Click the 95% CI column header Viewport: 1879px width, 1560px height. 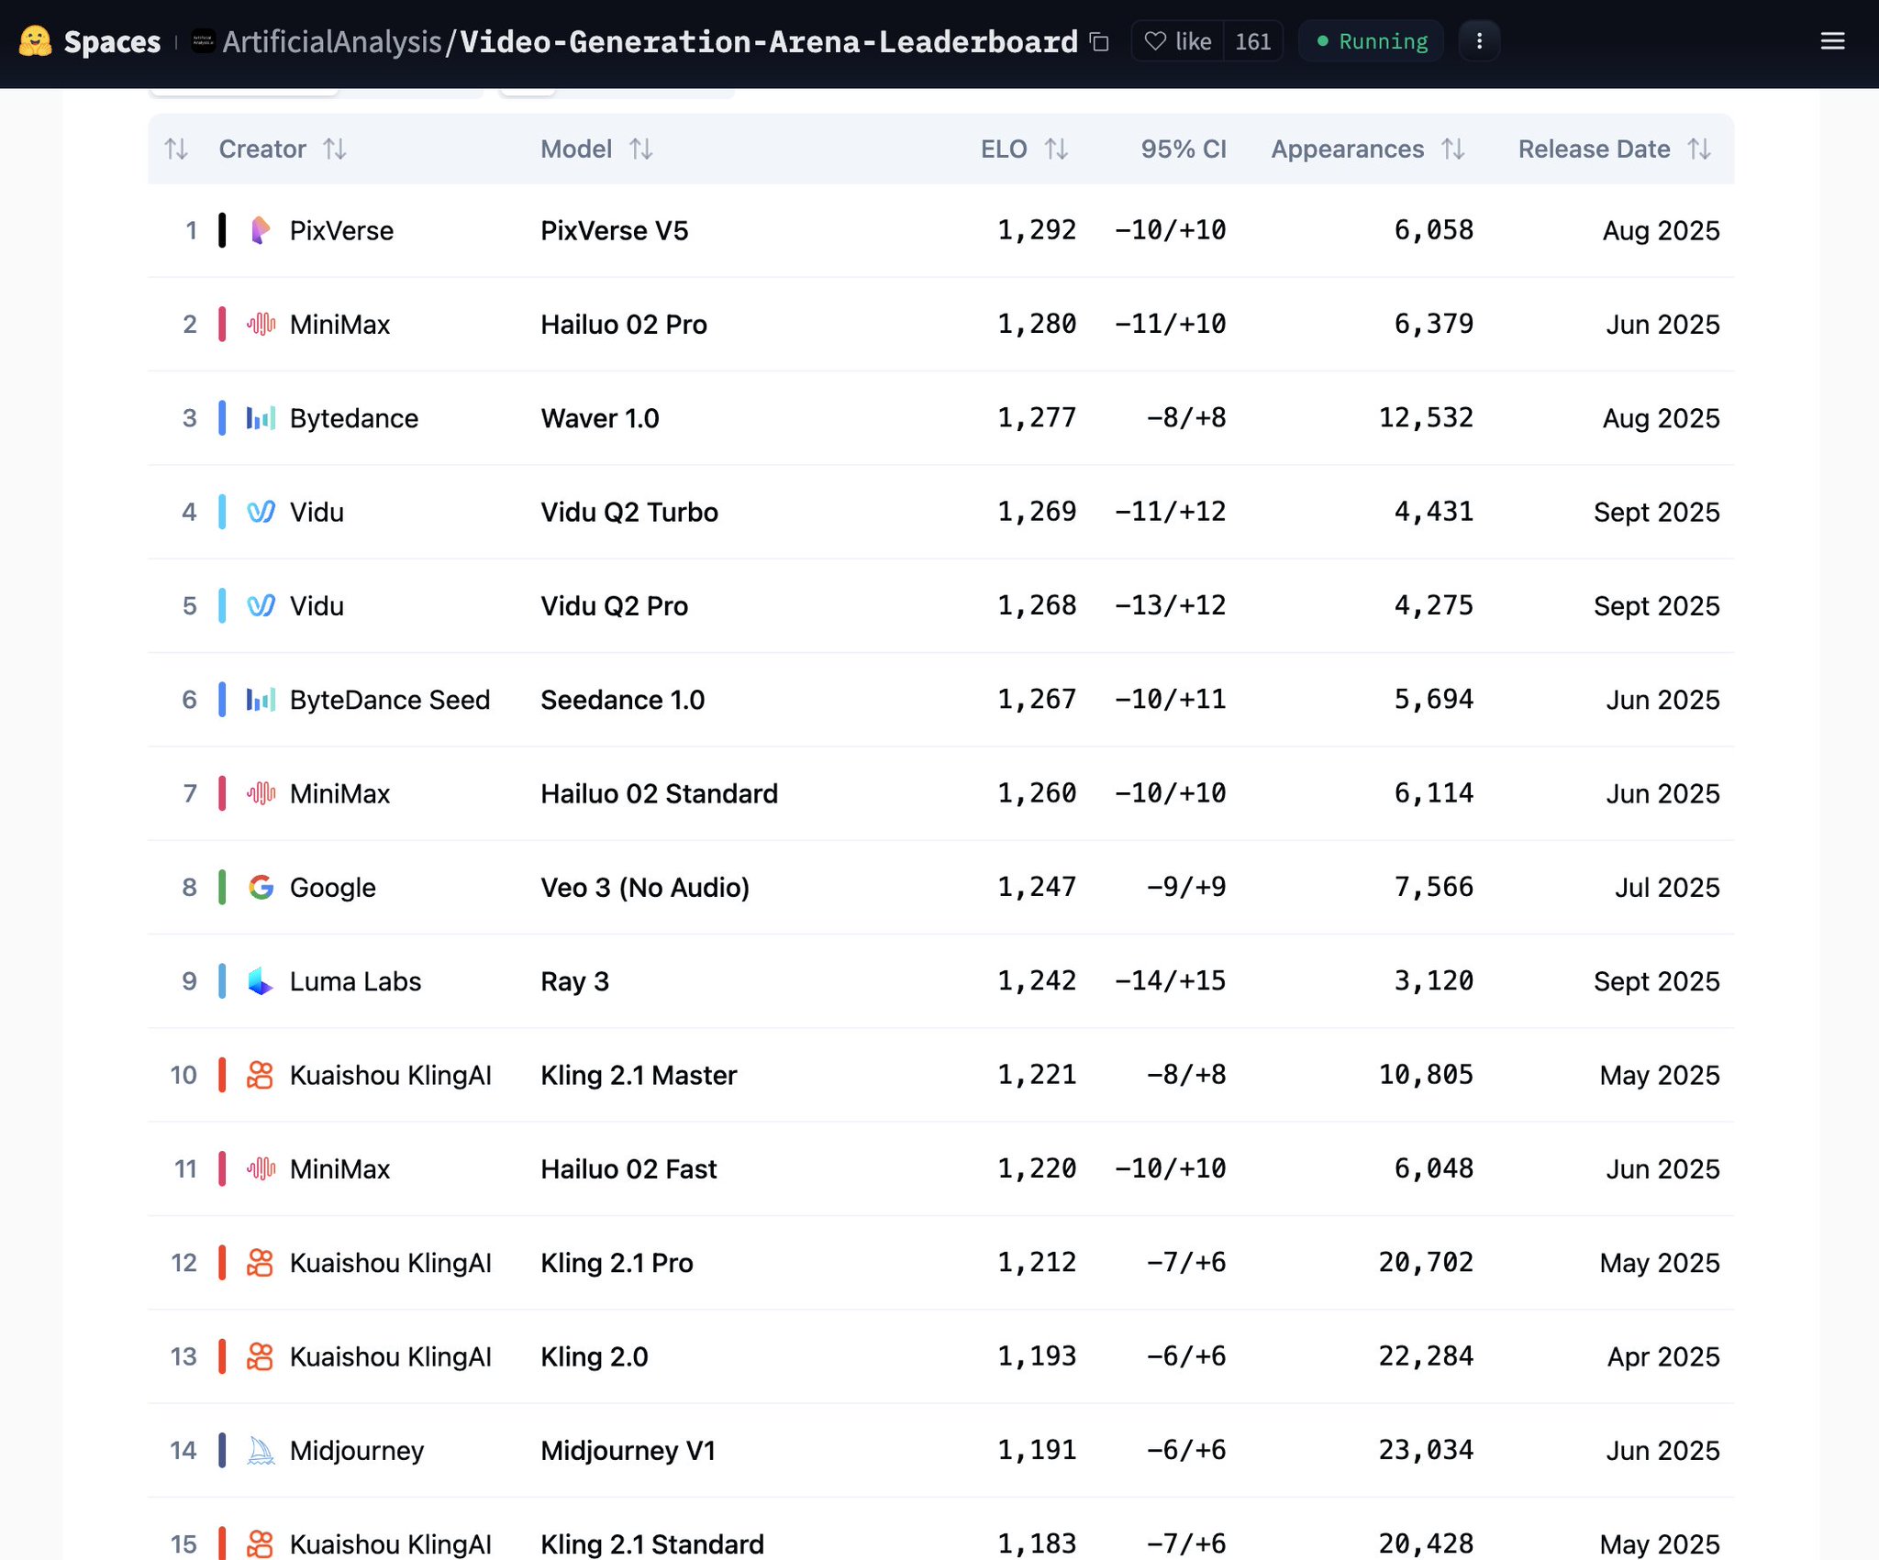[1184, 149]
